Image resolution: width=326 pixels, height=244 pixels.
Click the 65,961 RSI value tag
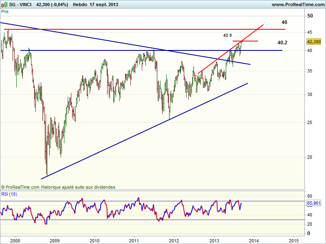(314, 202)
